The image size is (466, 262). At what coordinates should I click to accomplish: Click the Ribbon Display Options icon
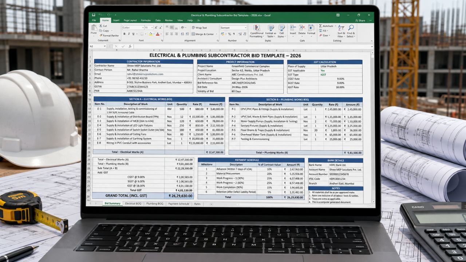[x=338, y=15]
